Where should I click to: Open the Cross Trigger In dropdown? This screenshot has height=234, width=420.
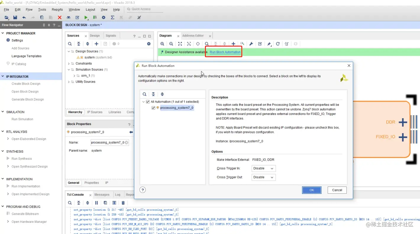click(264, 168)
